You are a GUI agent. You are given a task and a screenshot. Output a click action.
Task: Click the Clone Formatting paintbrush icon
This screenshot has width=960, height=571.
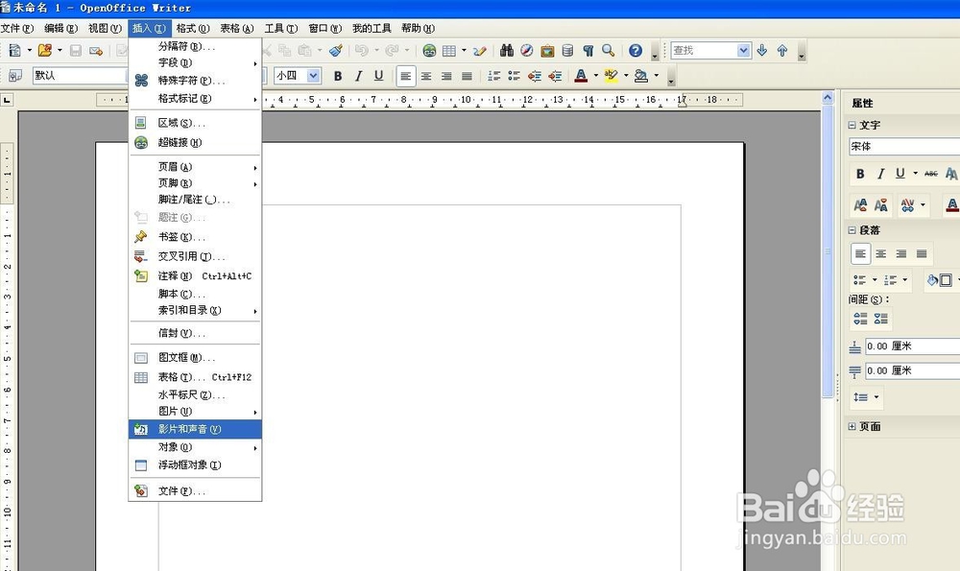[335, 50]
